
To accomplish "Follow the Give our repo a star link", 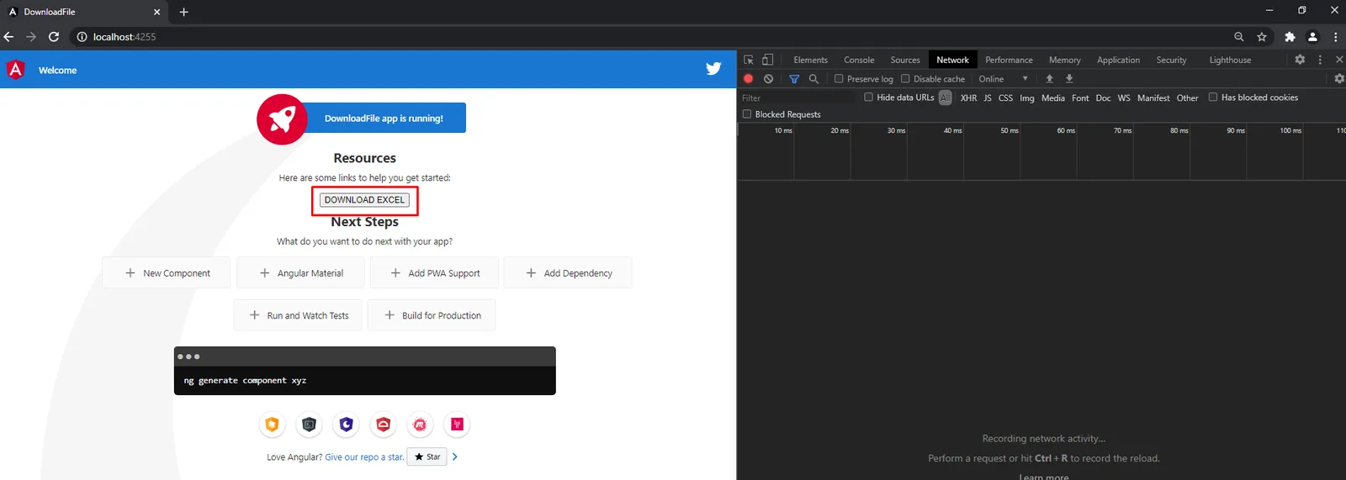I will click(x=364, y=457).
